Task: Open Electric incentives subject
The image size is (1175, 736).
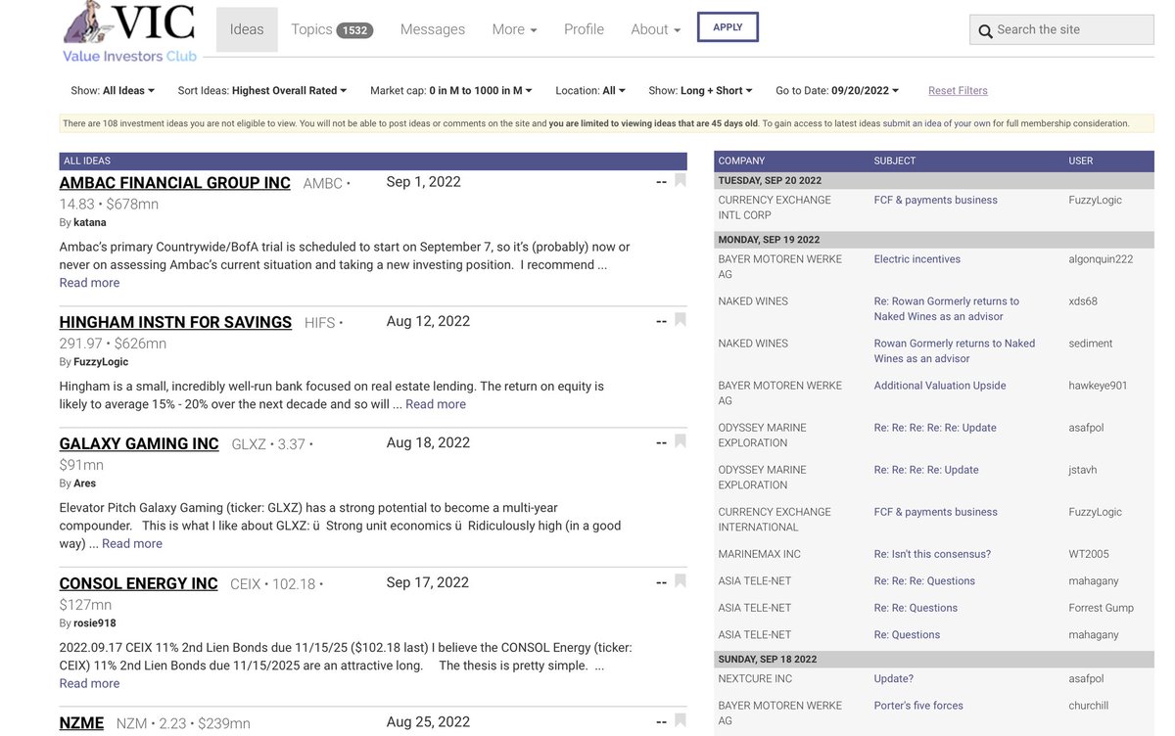Action: pos(916,259)
